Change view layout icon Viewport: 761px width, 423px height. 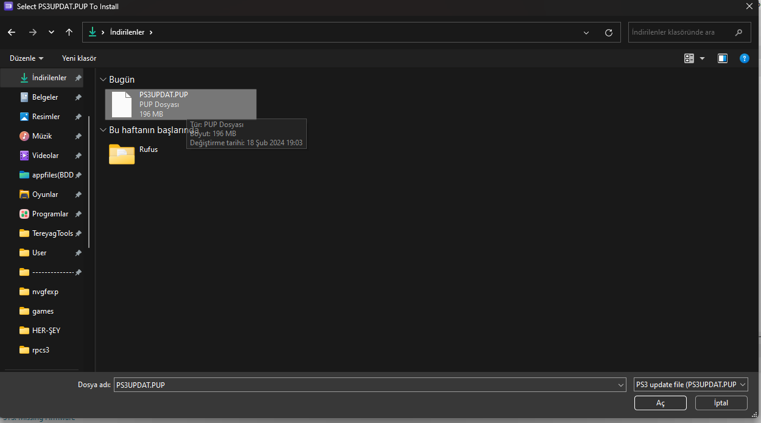click(x=689, y=58)
